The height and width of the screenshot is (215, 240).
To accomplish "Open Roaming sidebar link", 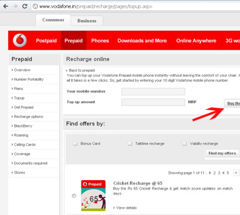I will [x=21, y=135].
